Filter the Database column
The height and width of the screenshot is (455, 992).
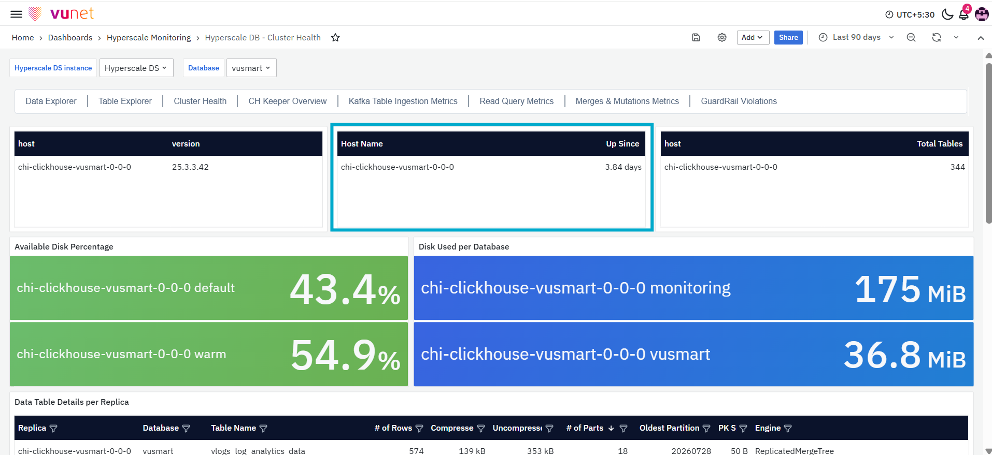pos(186,429)
